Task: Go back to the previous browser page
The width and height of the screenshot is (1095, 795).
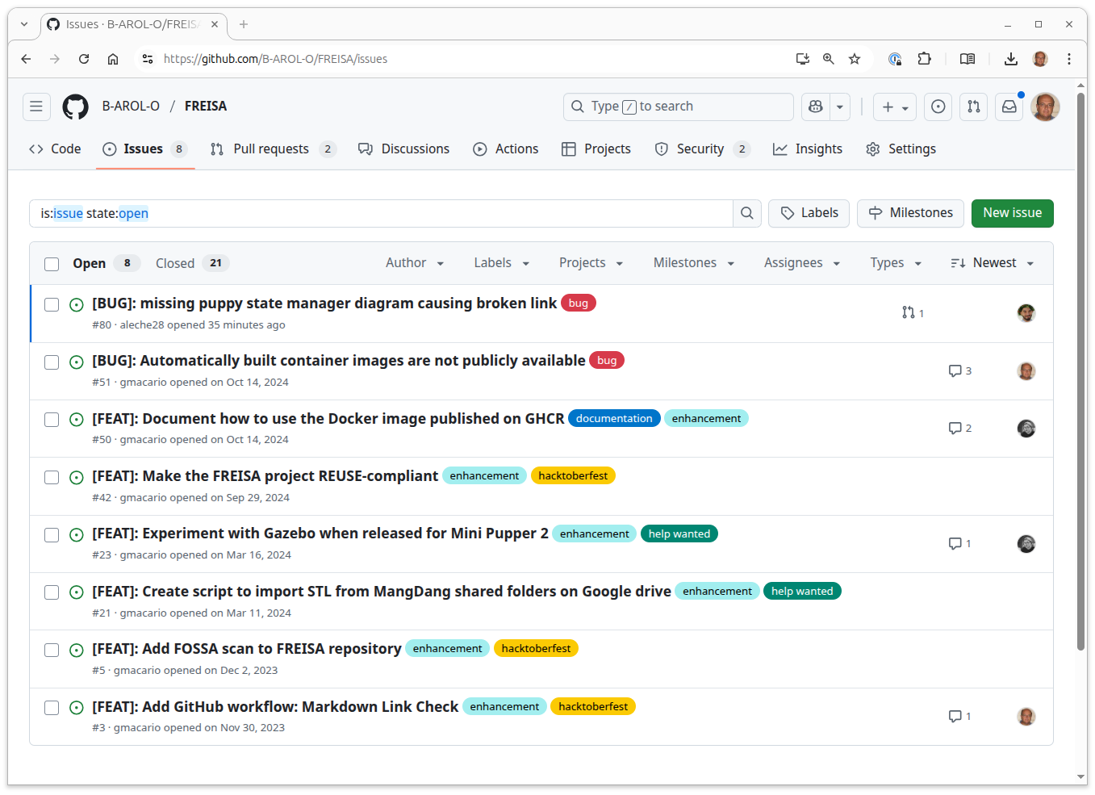Action: click(26, 59)
